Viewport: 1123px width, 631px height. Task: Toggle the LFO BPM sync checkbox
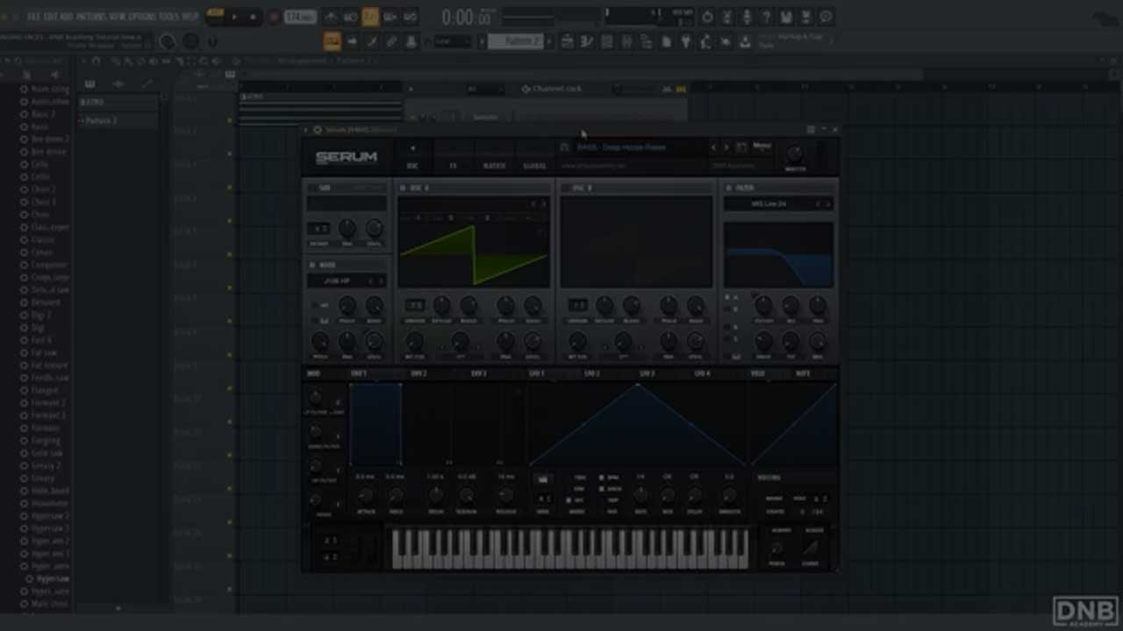click(602, 478)
